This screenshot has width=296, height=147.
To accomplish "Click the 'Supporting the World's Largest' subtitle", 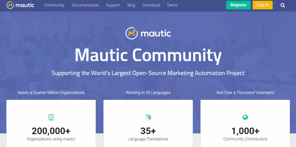I will pos(148,73).
